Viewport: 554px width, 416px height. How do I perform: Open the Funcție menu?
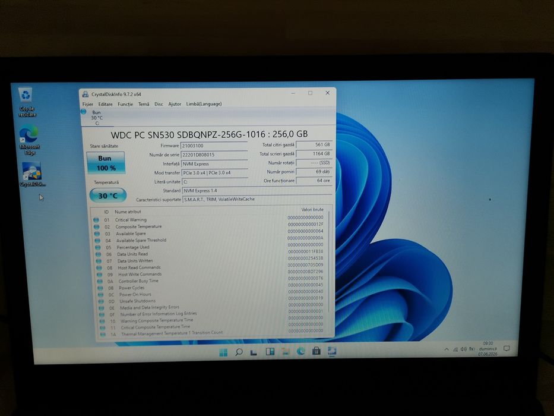coord(125,105)
